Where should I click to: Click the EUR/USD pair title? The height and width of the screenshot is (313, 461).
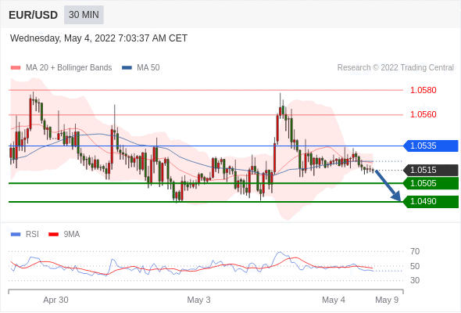[34, 15]
